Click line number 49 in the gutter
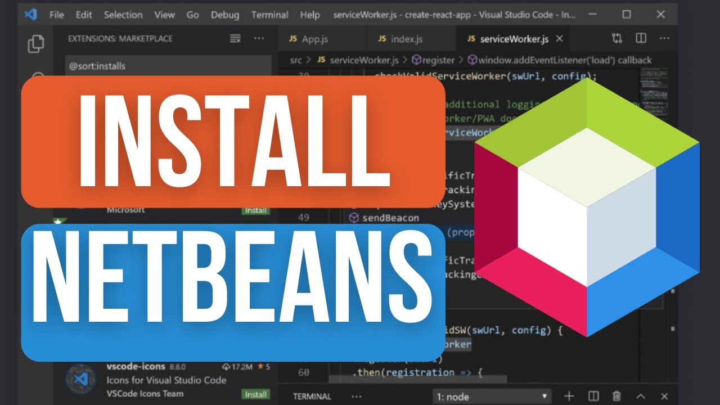 pyautogui.click(x=304, y=218)
